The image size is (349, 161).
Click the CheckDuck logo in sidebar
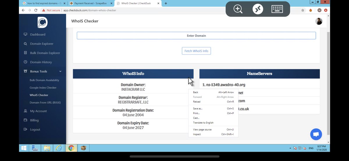pyautogui.click(x=42, y=22)
